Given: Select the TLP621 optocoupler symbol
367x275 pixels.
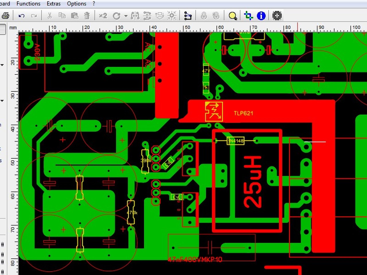Looking at the screenshot, I should pyautogui.click(x=214, y=111).
